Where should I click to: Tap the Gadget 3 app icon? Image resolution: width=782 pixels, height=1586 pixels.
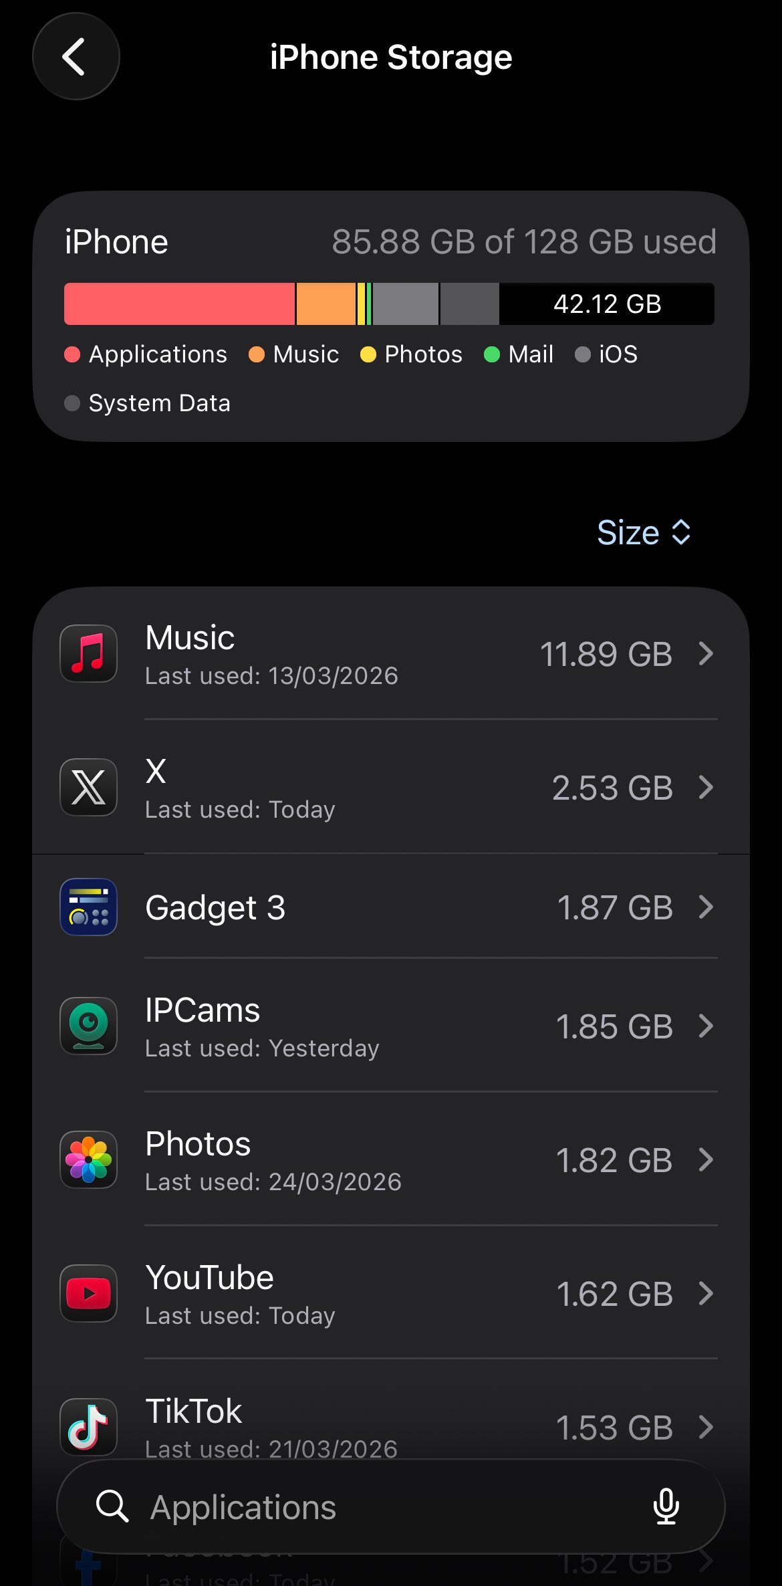click(x=89, y=907)
